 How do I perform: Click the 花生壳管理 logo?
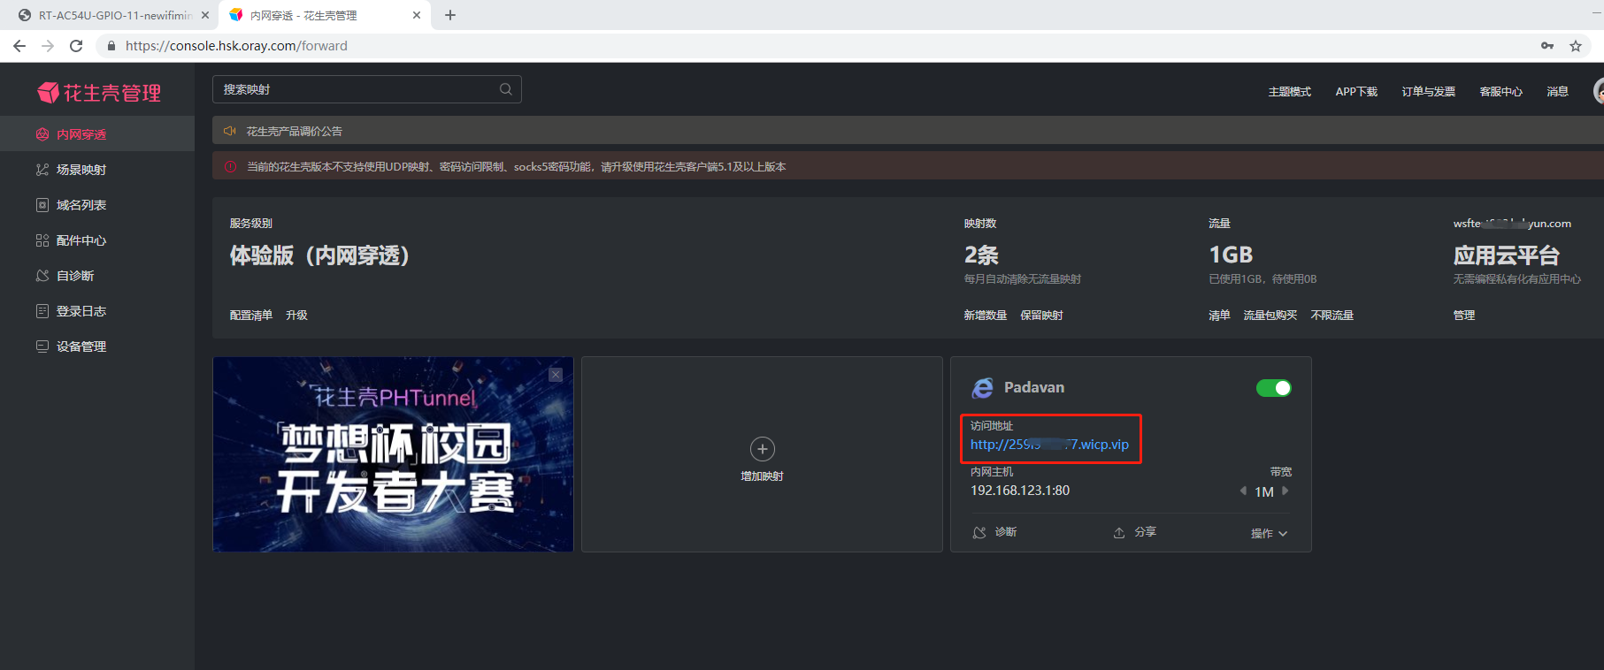point(98,93)
